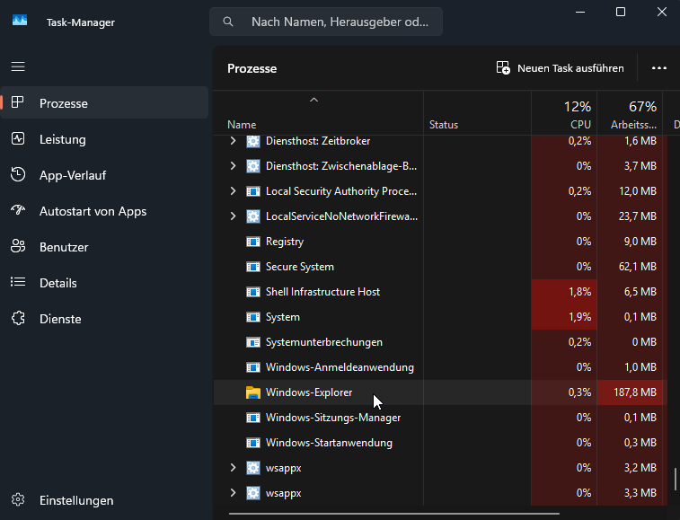This screenshot has width=680, height=520.
Task: Click the Details list icon
Action: tap(18, 282)
